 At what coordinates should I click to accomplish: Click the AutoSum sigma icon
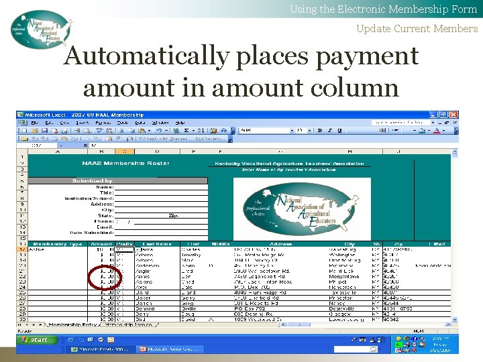click(186, 131)
